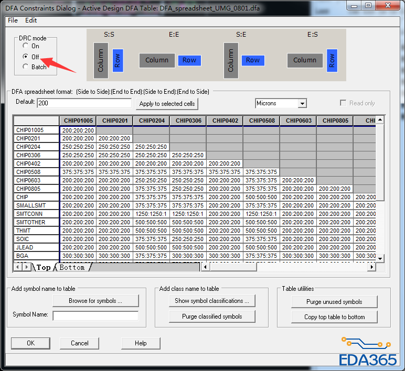Viewport: 405px width, 371px height.
Task: Click the E:S gray Column block
Action: [305, 60]
